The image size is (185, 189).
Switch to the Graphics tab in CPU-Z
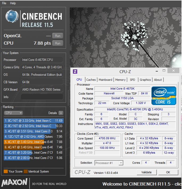(145, 80)
